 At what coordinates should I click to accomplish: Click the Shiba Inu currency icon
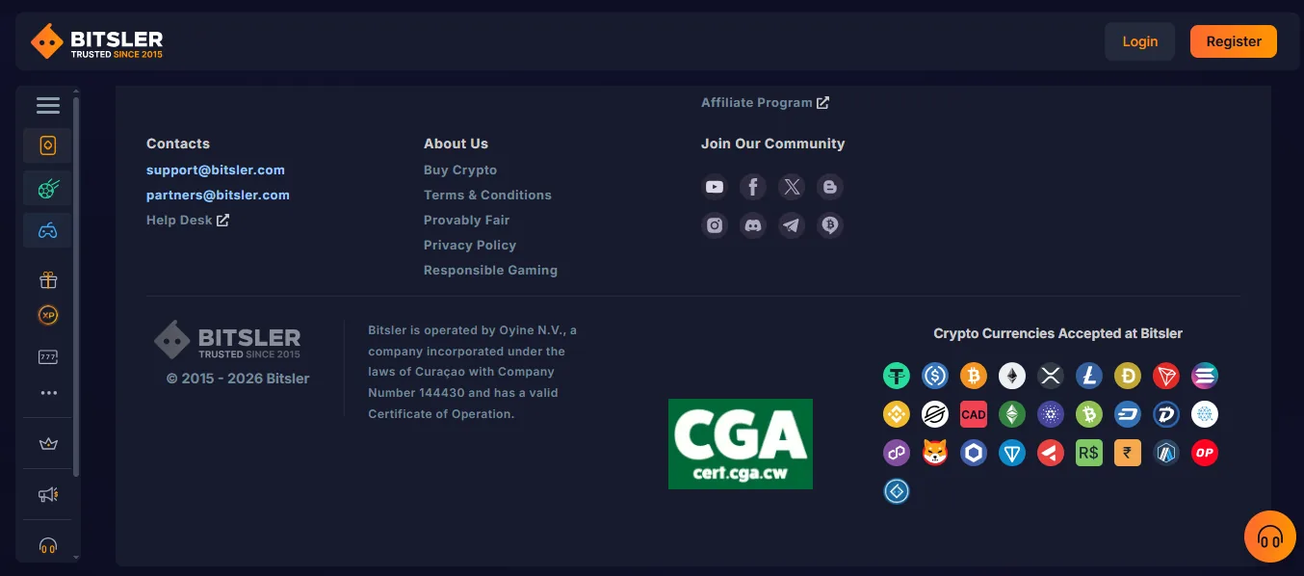935,453
